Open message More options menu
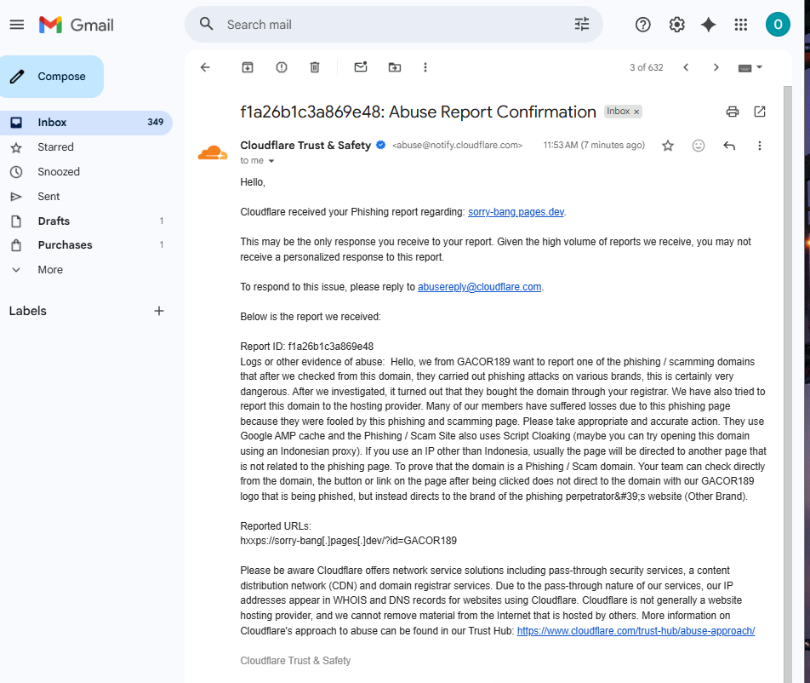Viewport: 810px width, 683px height. [x=759, y=146]
